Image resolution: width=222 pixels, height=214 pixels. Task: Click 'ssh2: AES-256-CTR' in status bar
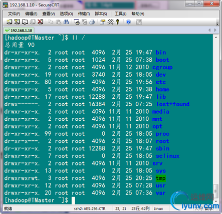pos(90,208)
